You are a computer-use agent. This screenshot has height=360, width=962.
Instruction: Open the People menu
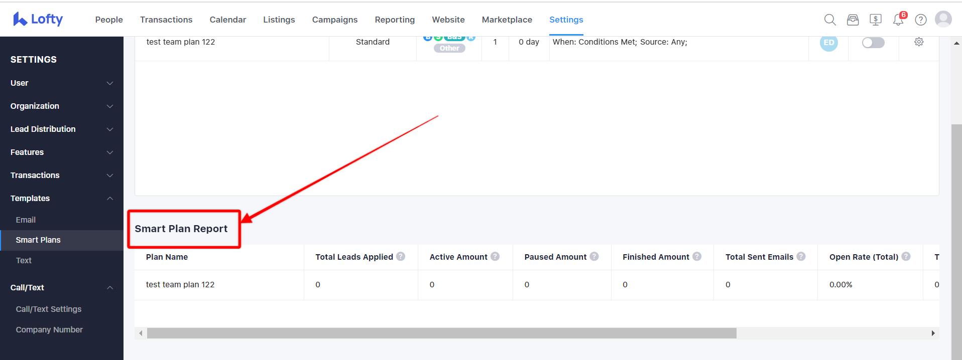(x=109, y=20)
